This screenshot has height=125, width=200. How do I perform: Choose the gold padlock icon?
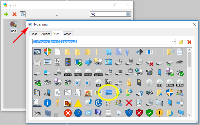129,82
